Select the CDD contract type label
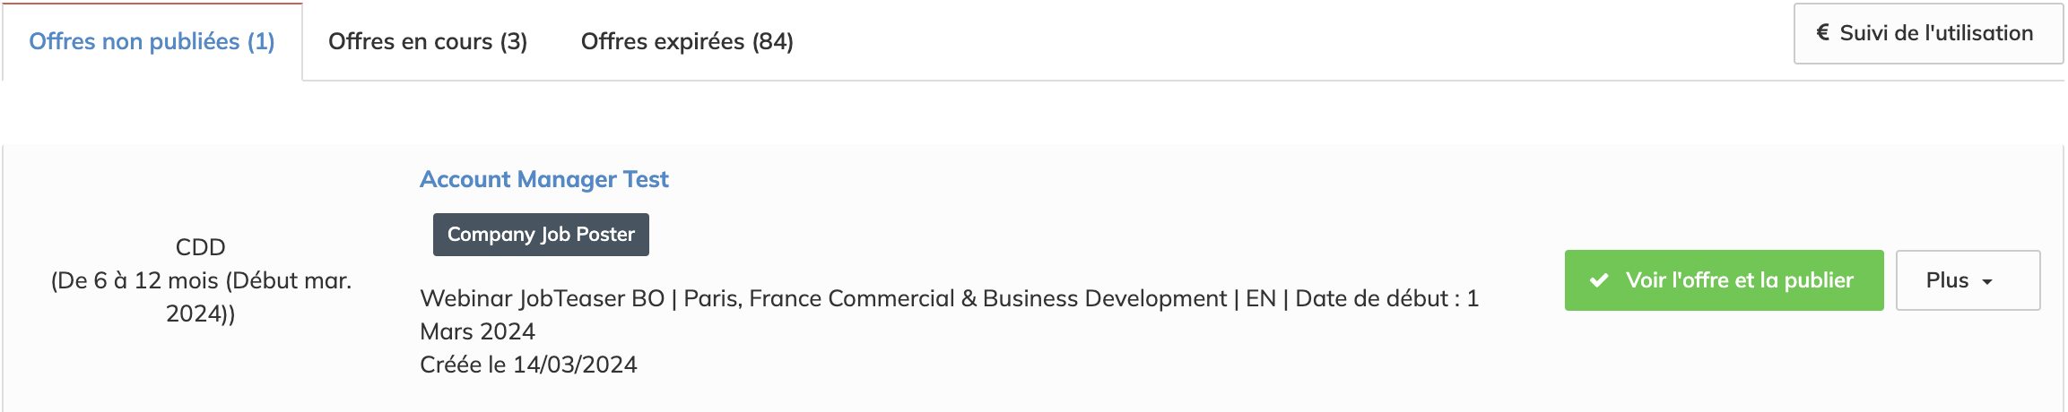Screen dimensions: 2068x412 click(x=200, y=247)
